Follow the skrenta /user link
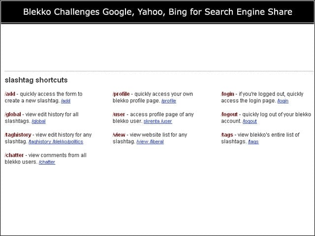Image resolution: width=315 pixels, height=236 pixels. coord(157,121)
